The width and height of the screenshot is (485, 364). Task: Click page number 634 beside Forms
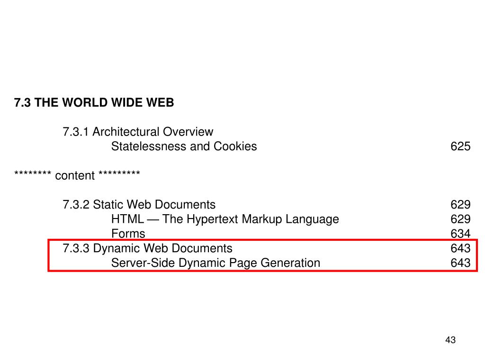tap(460, 234)
